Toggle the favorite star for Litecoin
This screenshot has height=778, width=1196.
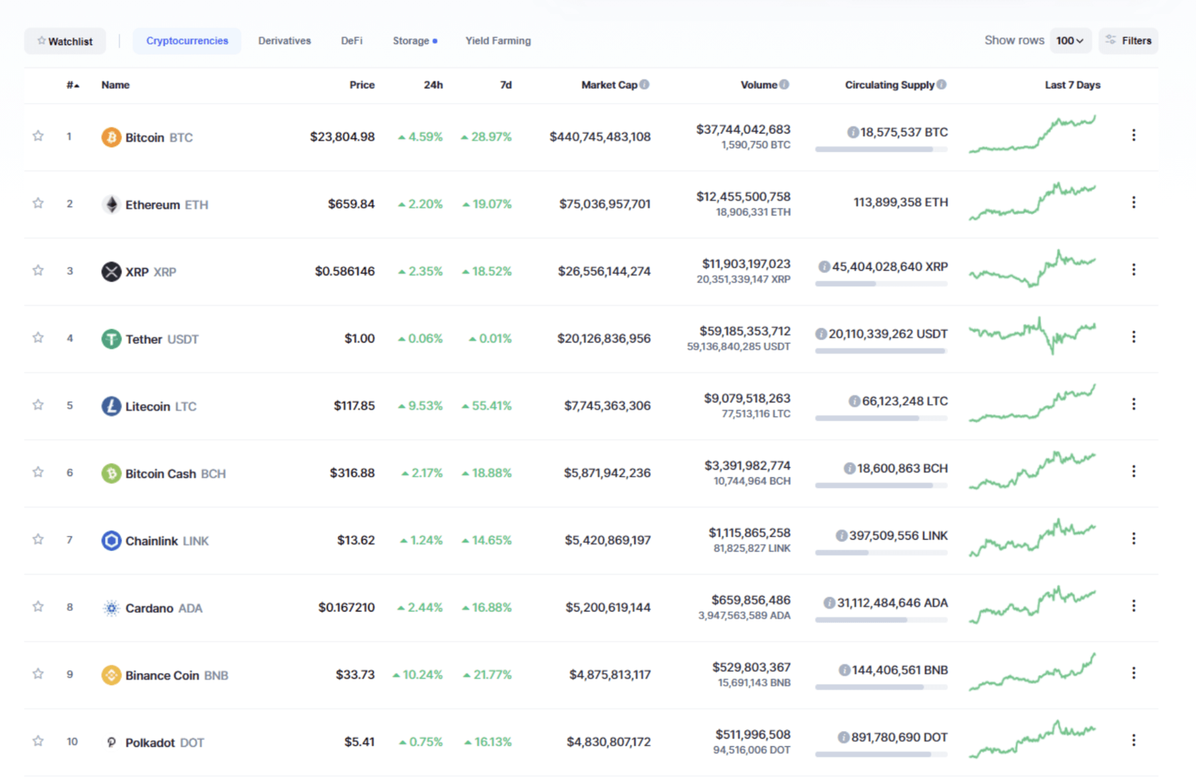(39, 405)
